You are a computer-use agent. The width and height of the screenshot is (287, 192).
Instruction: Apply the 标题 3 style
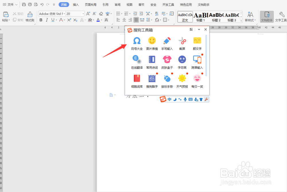[232, 17]
